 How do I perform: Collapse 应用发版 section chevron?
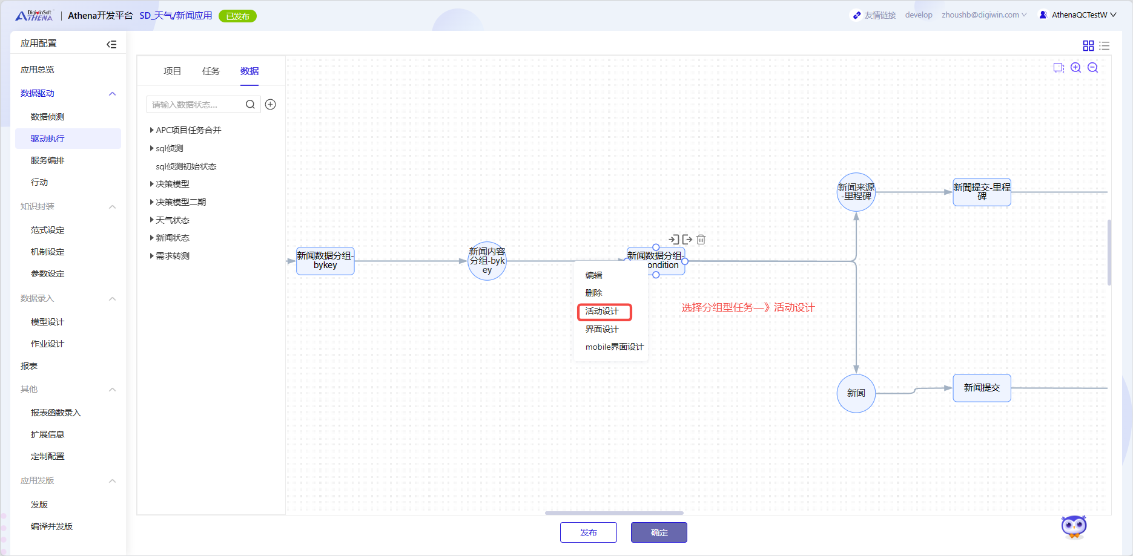[x=112, y=481]
